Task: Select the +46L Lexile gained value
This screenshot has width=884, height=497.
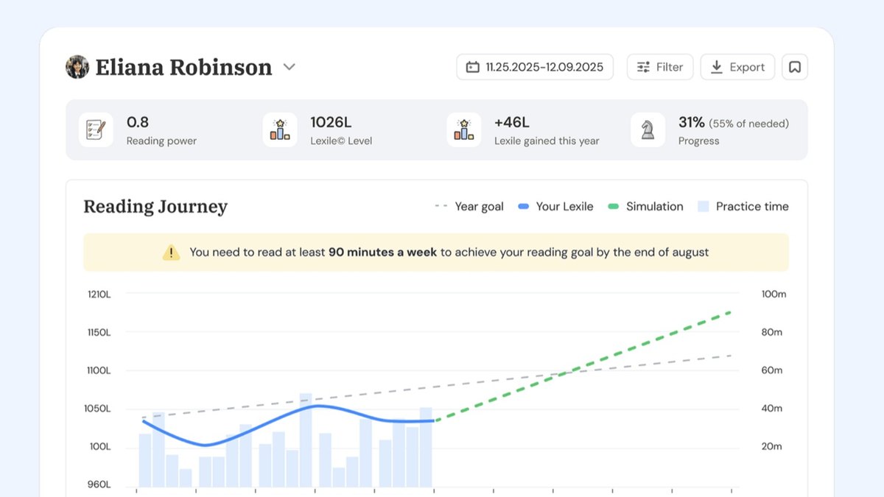Action: click(x=512, y=122)
